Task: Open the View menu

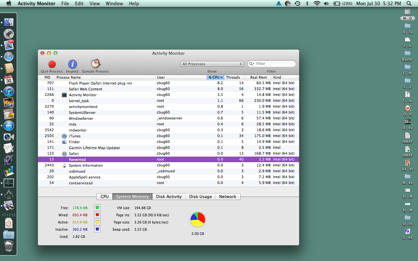Action: tap(95, 4)
